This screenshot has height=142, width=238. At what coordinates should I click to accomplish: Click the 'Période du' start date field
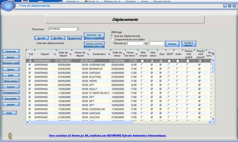pyautogui.click(x=135, y=43)
